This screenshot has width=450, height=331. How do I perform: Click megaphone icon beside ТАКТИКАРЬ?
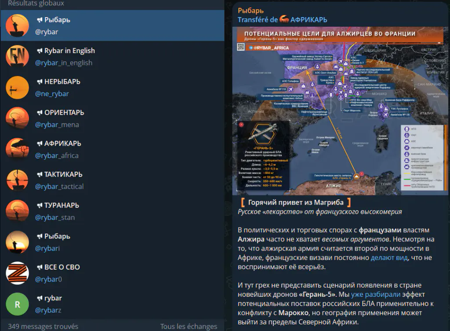(40, 175)
